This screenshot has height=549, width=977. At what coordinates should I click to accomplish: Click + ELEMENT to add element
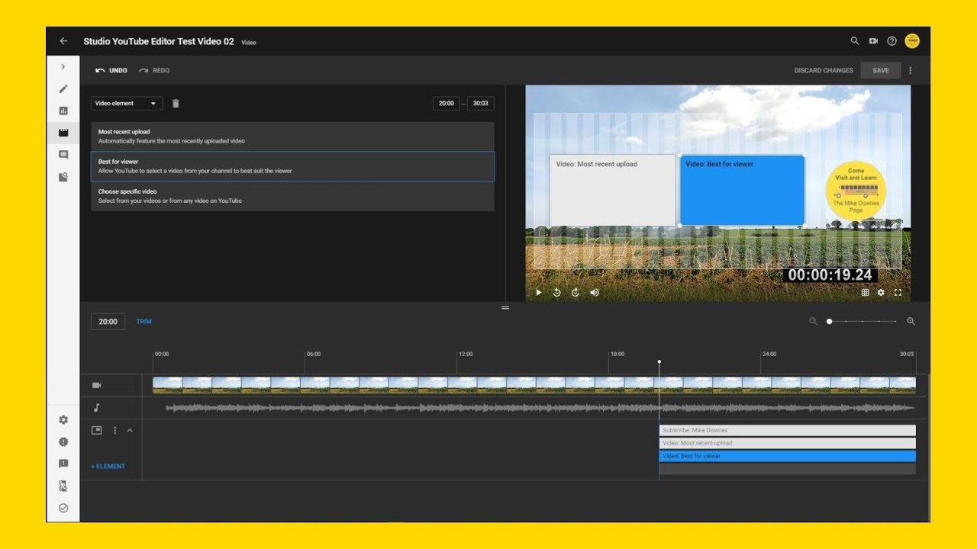108,466
